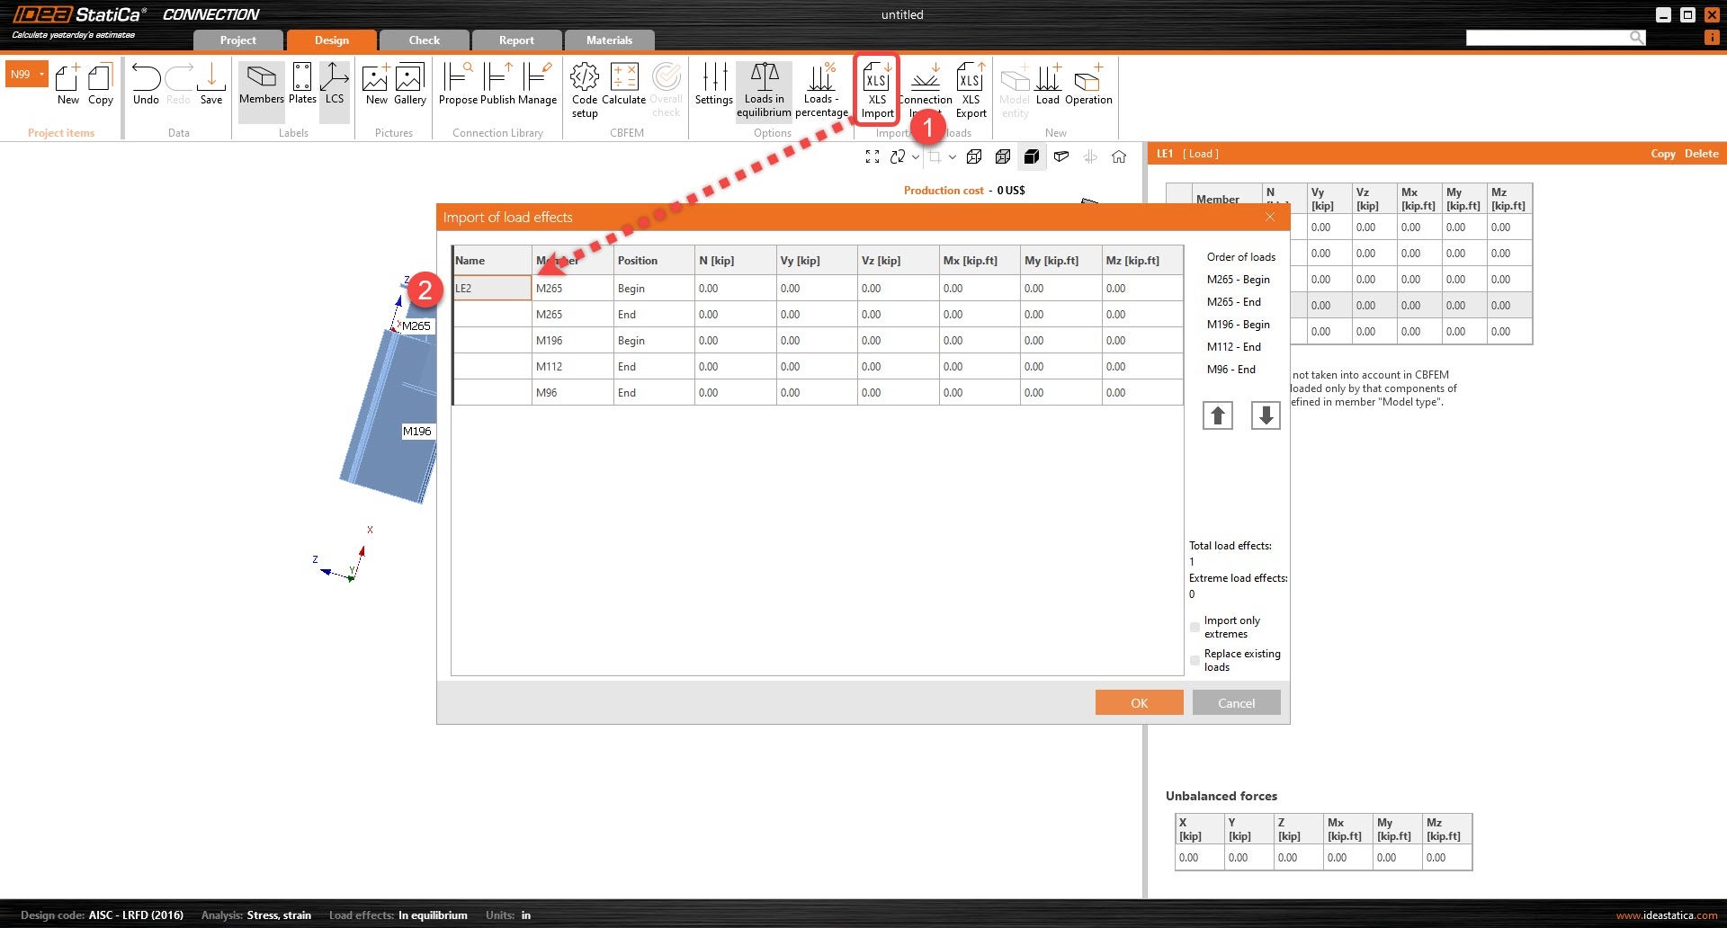Image resolution: width=1727 pixels, height=928 pixels.
Task: Click the Loads percentage icon
Action: coord(820,89)
